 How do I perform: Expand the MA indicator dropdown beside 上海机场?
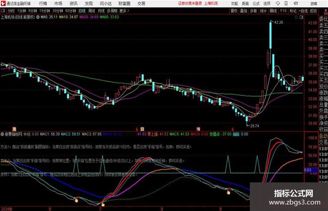[x=38, y=17]
